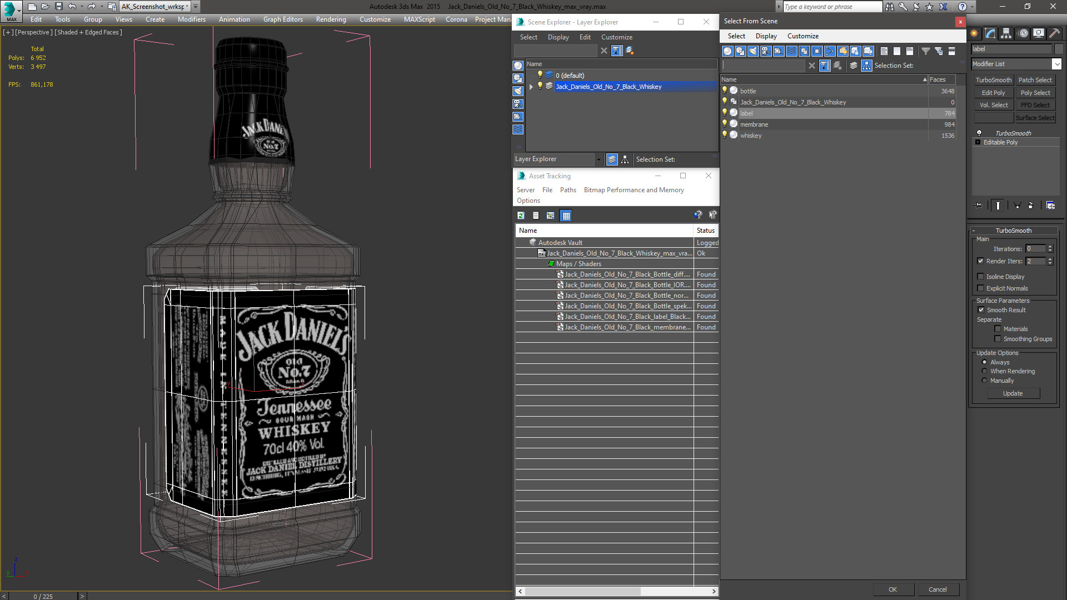Open the Display command panel tab
Image resolution: width=1067 pixels, height=600 pixels.
tap(1039, 33)
